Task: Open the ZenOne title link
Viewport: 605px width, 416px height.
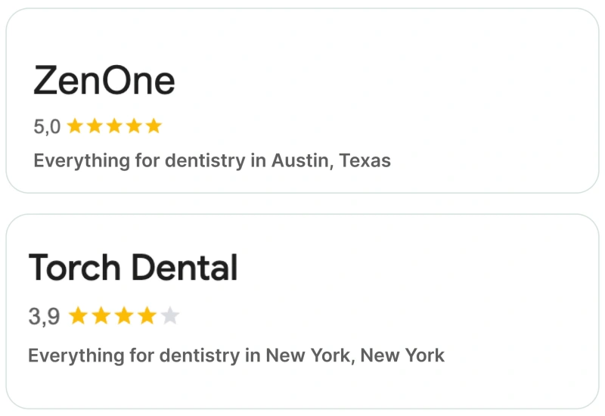Action: point(104,81)
